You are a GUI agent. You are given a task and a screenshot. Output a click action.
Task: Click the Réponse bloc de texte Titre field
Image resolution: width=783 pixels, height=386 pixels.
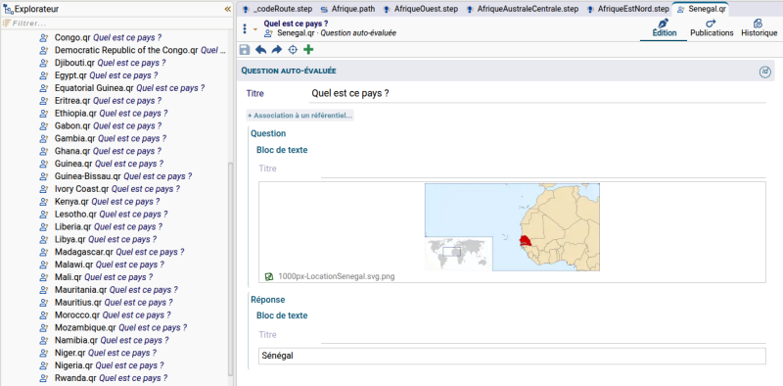543,334
